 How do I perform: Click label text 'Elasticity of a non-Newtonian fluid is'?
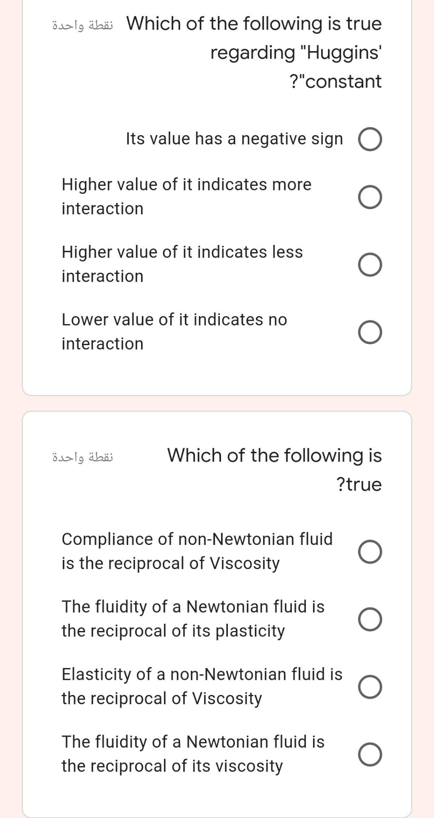click(x=202, y=686)
